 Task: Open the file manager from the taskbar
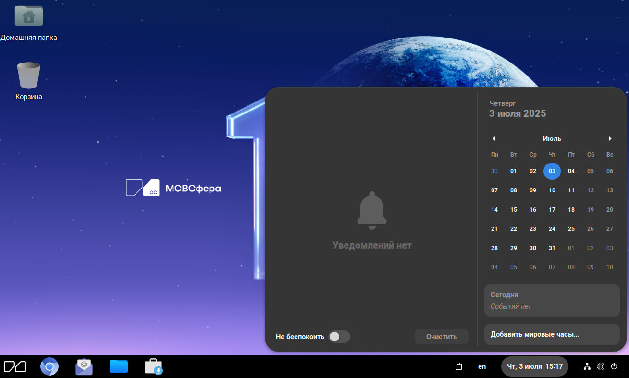pos(119,367)
